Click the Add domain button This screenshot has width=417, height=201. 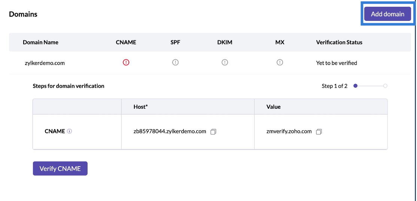(387, 14)
